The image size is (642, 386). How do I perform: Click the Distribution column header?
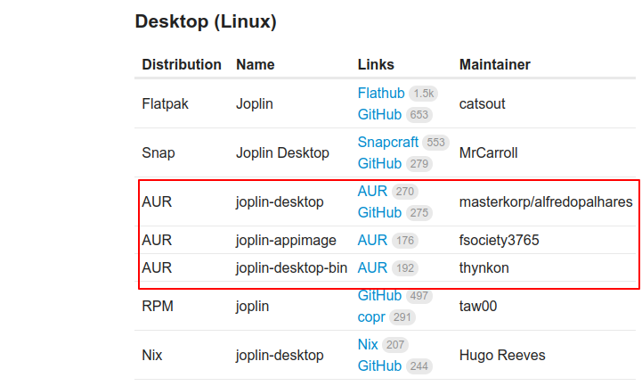click(x=182, y=65)
